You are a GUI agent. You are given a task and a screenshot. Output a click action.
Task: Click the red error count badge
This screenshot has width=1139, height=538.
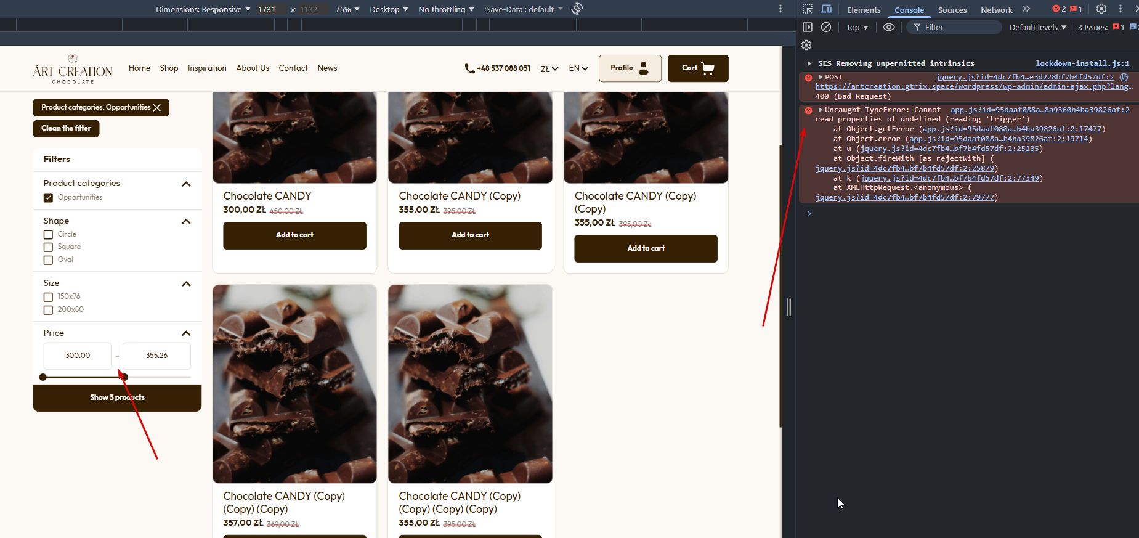[1060, 9]
